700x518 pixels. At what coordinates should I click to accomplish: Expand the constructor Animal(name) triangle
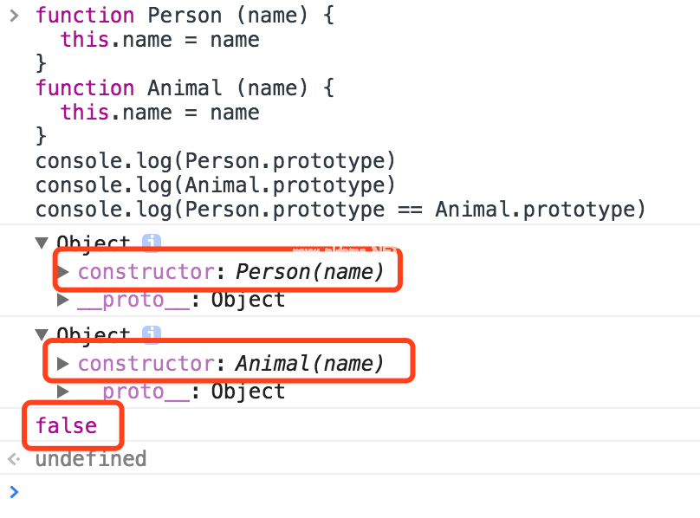click(63, 364)
